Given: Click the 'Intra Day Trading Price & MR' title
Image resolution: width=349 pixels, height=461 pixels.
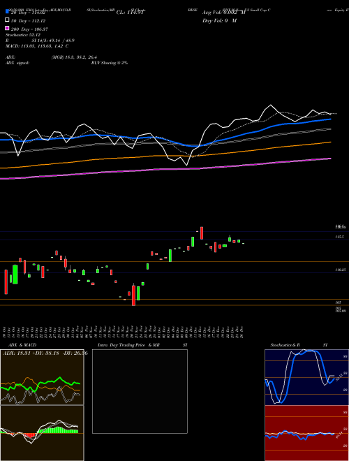Looking at the screenshot, I should tap(128, 345).
